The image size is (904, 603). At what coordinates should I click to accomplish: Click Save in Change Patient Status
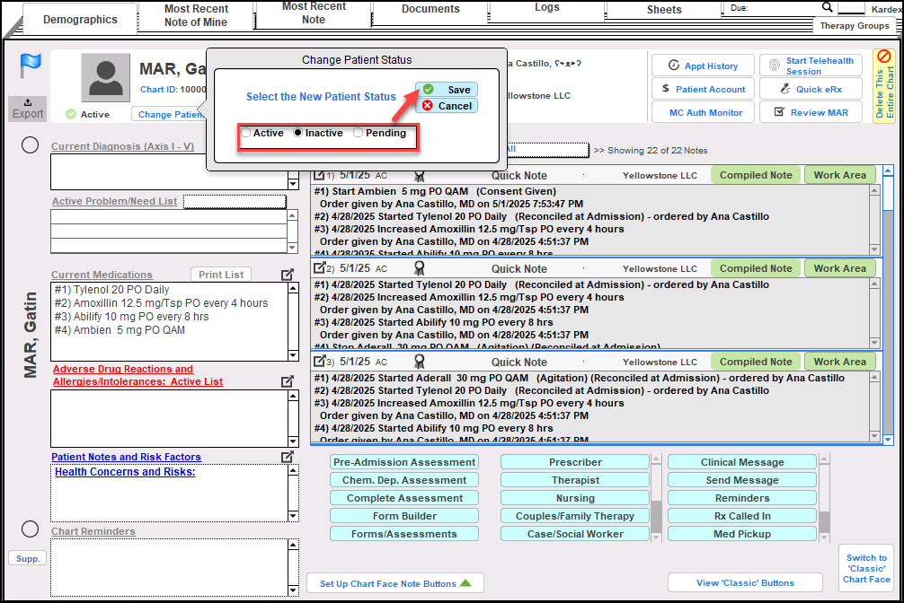click(x=447, y=90)
